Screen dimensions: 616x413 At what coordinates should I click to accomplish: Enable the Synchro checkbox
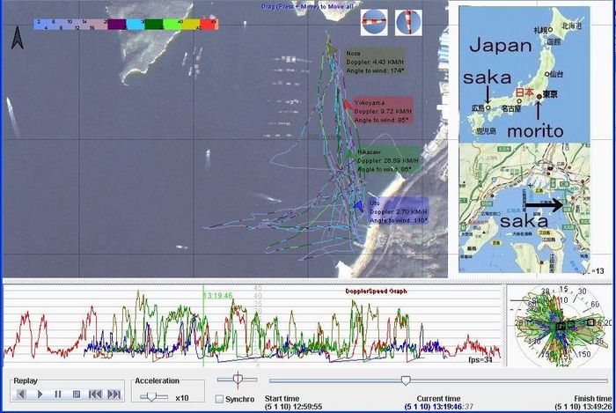tap(219, 399)
